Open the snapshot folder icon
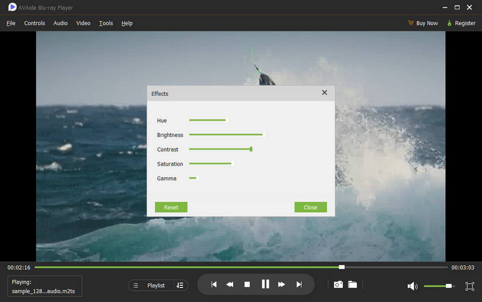482x302 pixels. point(352,285)
